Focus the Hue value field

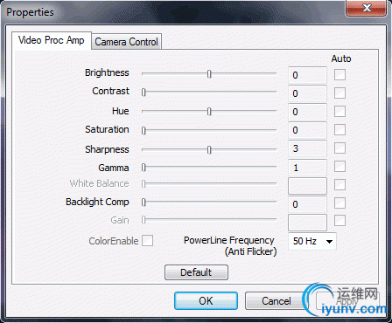(307, 112)
